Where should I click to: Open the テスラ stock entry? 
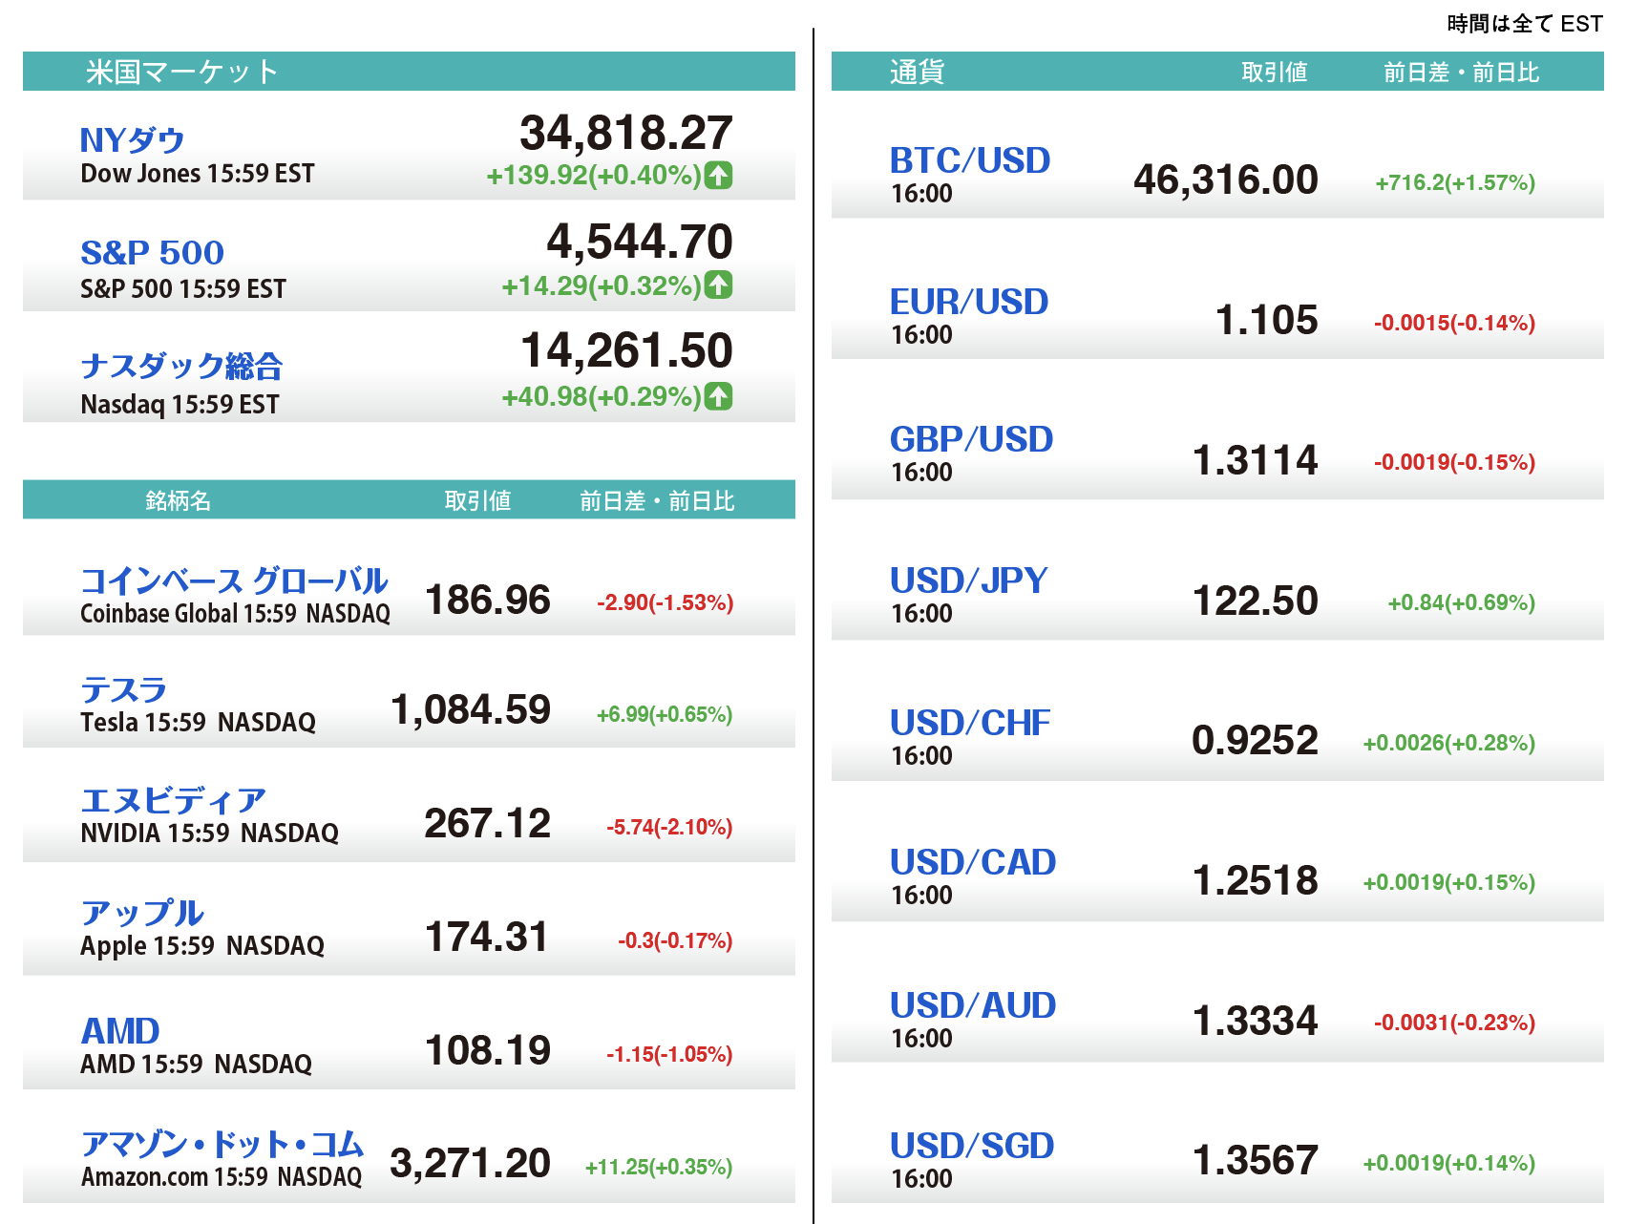(x=123, y=689)
